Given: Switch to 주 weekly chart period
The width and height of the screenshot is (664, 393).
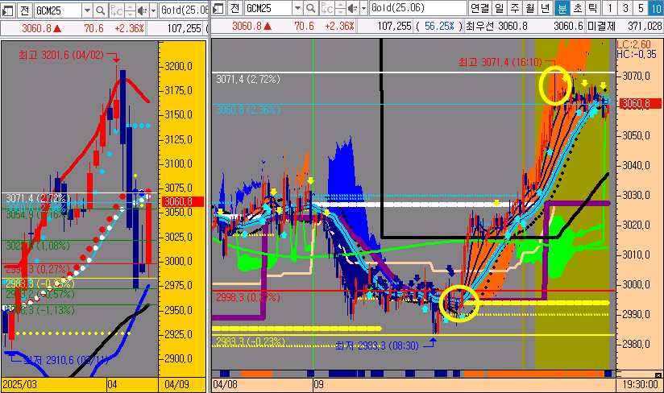Looking at the screenshot, I should [515, 8].
